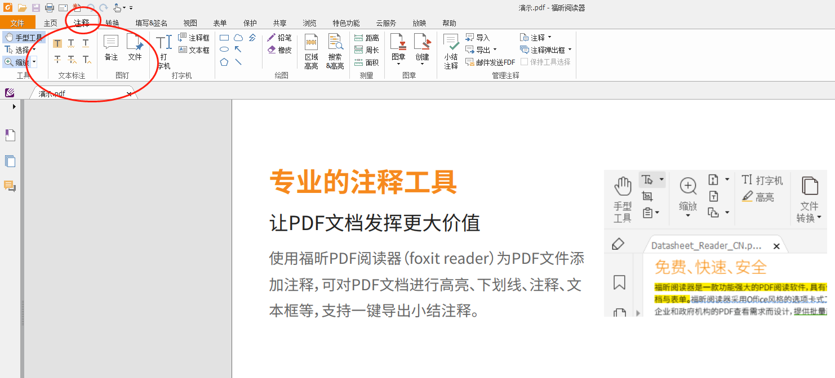Toggle the highlight text markup tool
The height and width of the screenshot is (378, 835).
[x=57, y=42]
